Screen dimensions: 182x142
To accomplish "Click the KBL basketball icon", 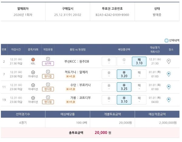I will tap(33, 60).
